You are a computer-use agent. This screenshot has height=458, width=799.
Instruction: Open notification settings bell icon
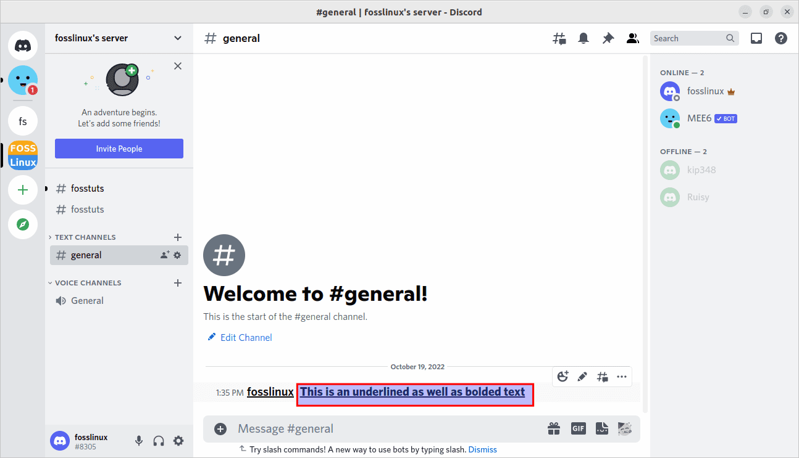tap(584, 38)
